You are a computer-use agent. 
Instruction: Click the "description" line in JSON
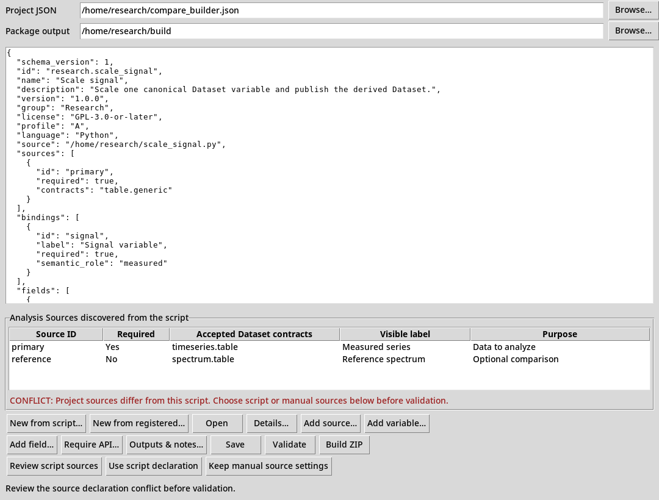point(228,90)
